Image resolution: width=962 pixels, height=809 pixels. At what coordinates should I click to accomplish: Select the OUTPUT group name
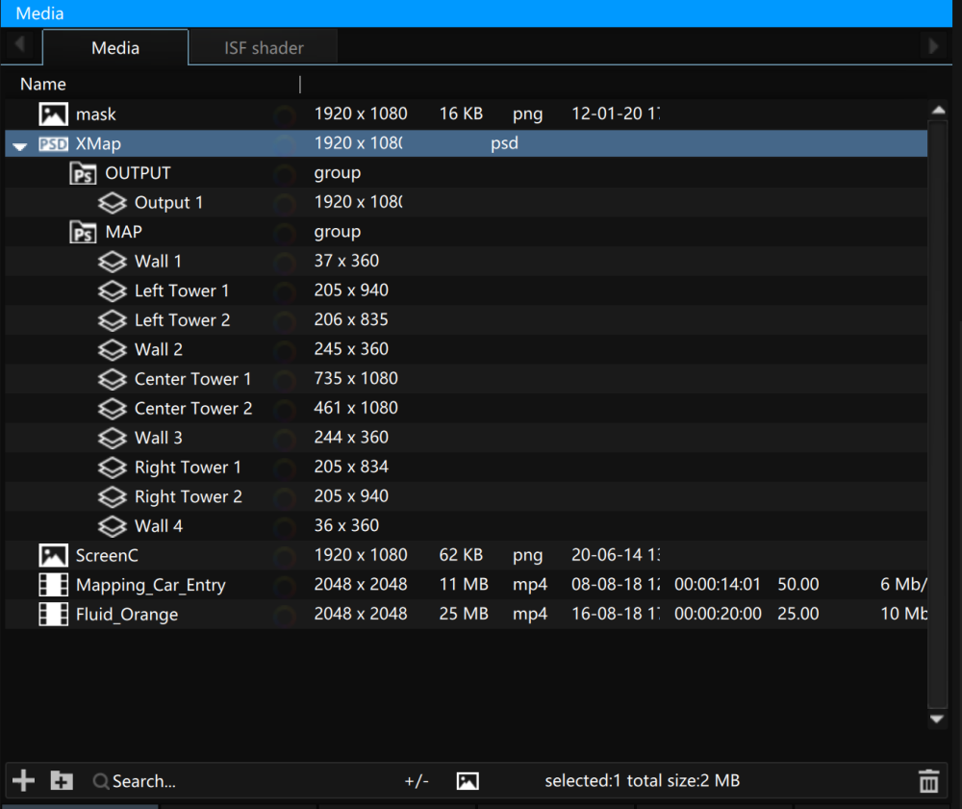pyautogui.click(x=138, y=173)
